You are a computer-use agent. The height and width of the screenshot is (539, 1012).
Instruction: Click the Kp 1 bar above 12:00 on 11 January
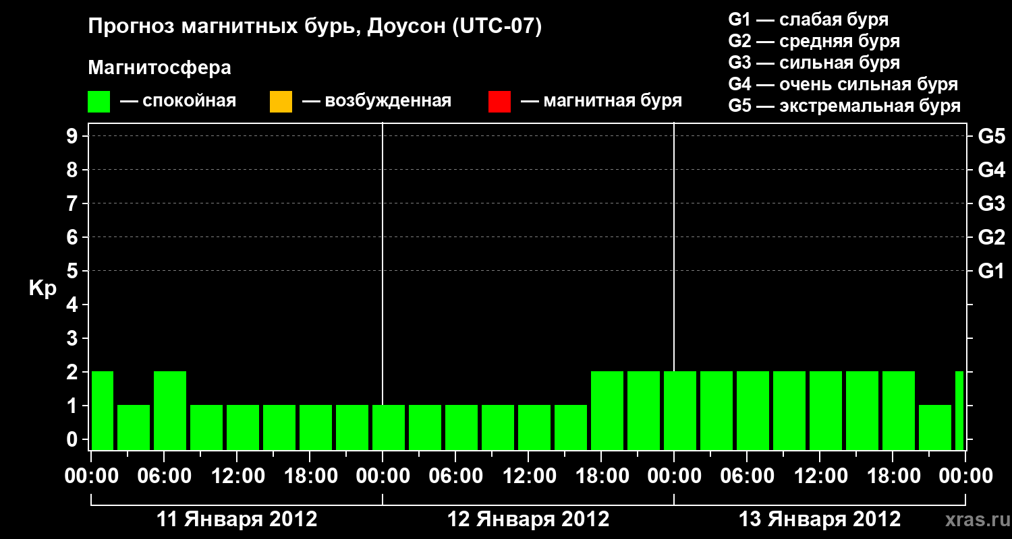click(x=243, y=427)
